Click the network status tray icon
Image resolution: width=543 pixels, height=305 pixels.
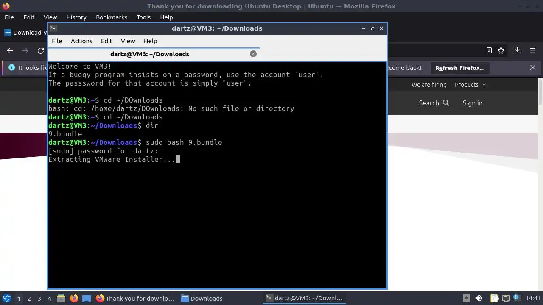(x=506, y=298)
